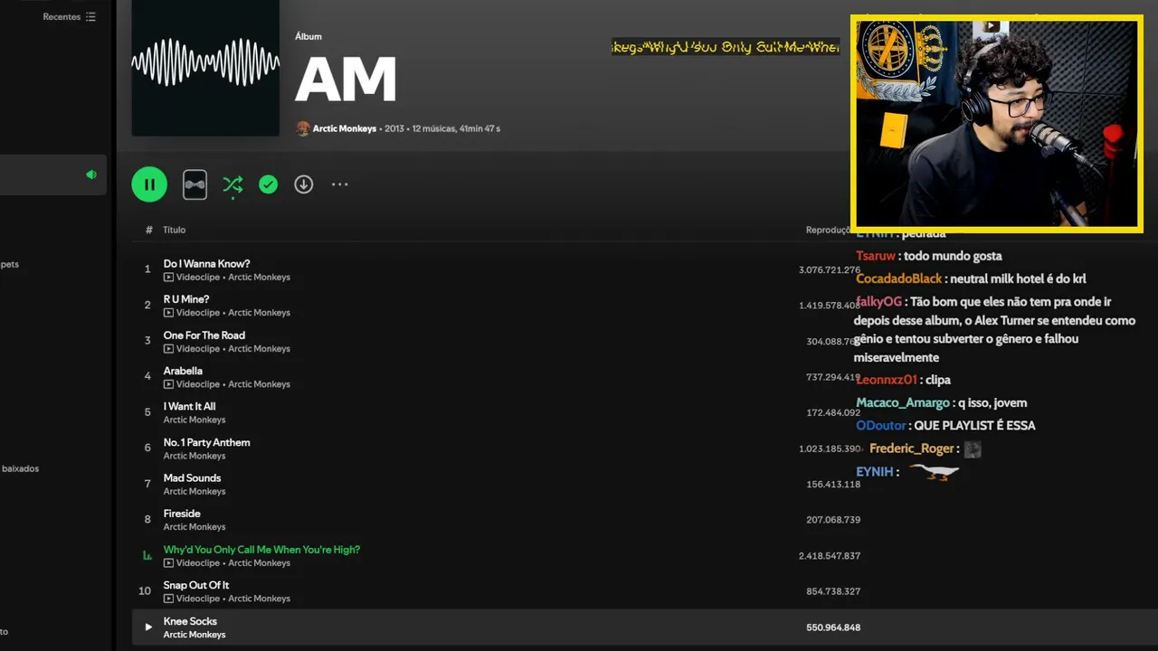1158x651 pixels.
Task: Open the Arctic Monkeys artist link in header
Action: pos(345,128)
